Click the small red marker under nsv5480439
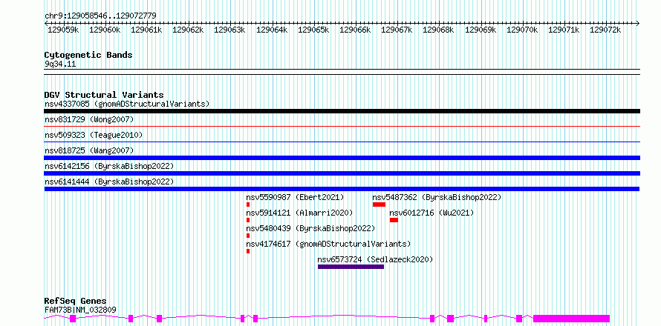The image size is (661, 326). pos(248,236)
